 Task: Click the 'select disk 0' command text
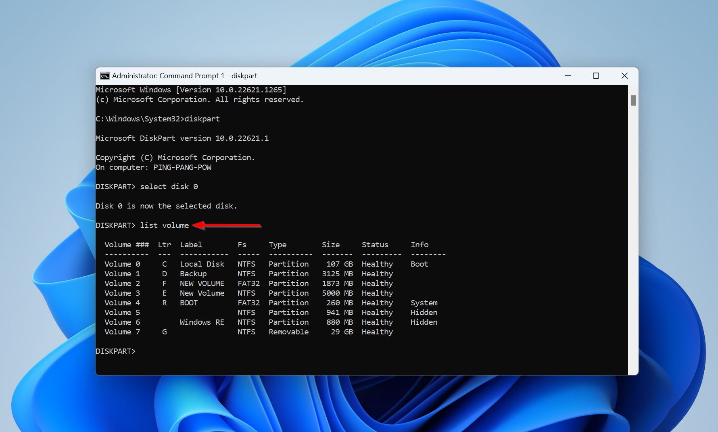(x=169, y=187)
